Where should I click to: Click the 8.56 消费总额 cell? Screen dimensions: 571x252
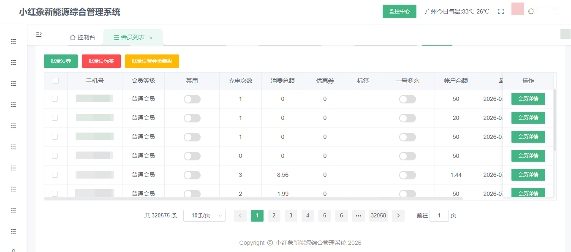pos(283,175)
